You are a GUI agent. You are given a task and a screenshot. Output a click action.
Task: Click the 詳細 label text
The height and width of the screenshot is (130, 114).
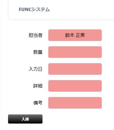click(38, 86)
